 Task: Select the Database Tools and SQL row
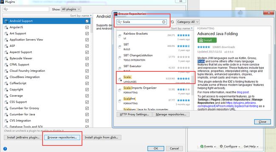tap(47, 126)
